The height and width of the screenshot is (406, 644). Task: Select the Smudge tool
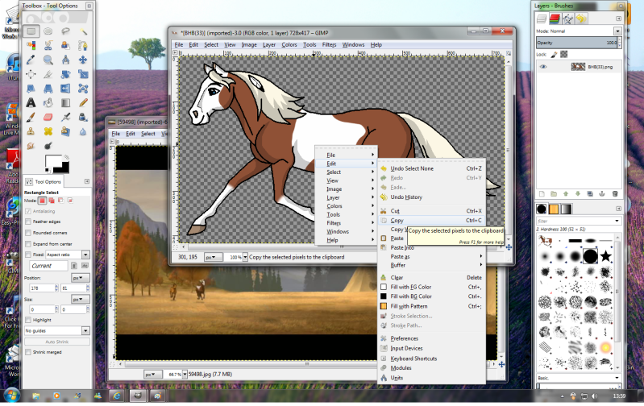[x=31, y=146]
